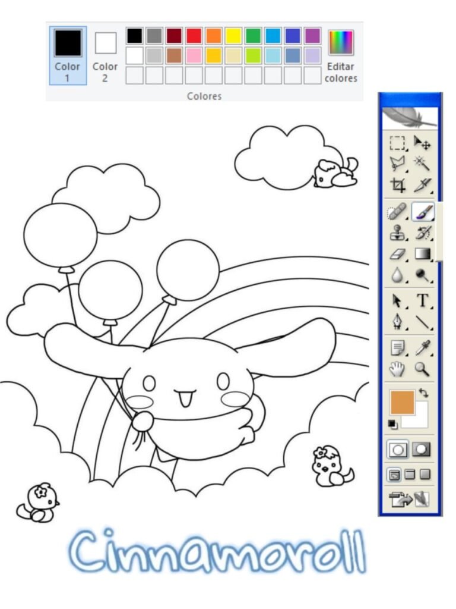Pick the light gray swatch
The image size is (456, 609).
point(154,55)
